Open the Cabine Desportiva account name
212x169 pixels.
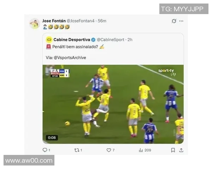tap(72, 39)
